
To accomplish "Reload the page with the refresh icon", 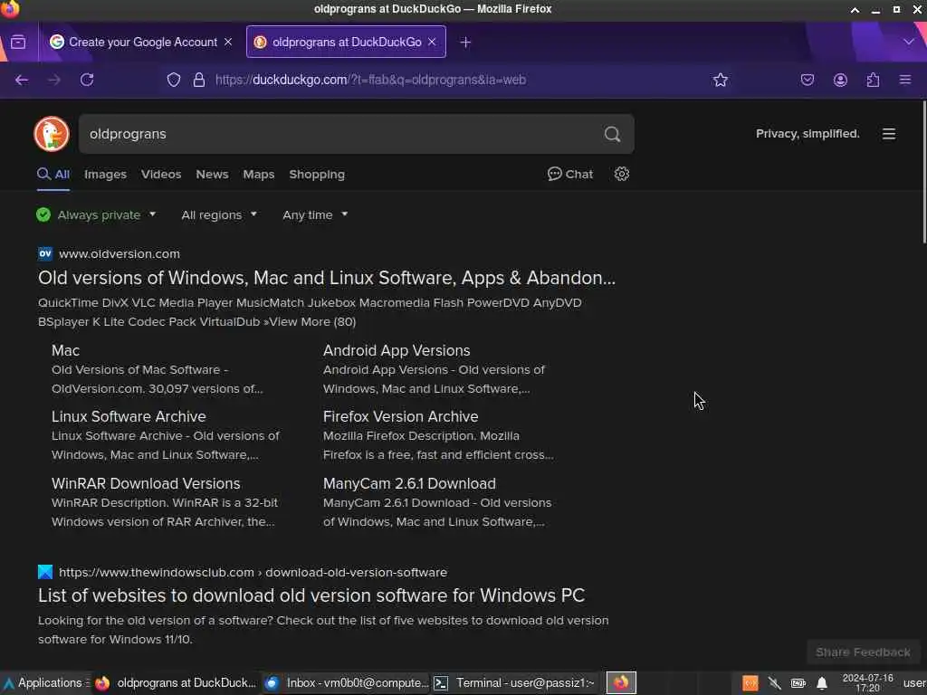I will (x=87, y=80).
